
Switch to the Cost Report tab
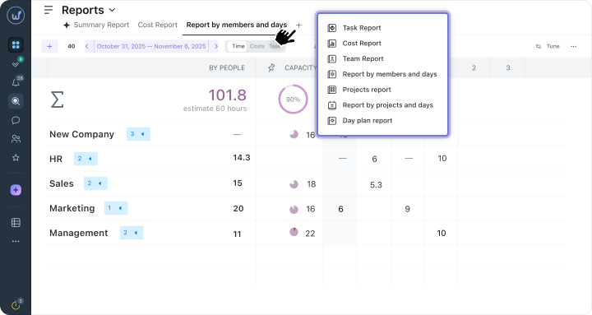click(x=157, y=25)
